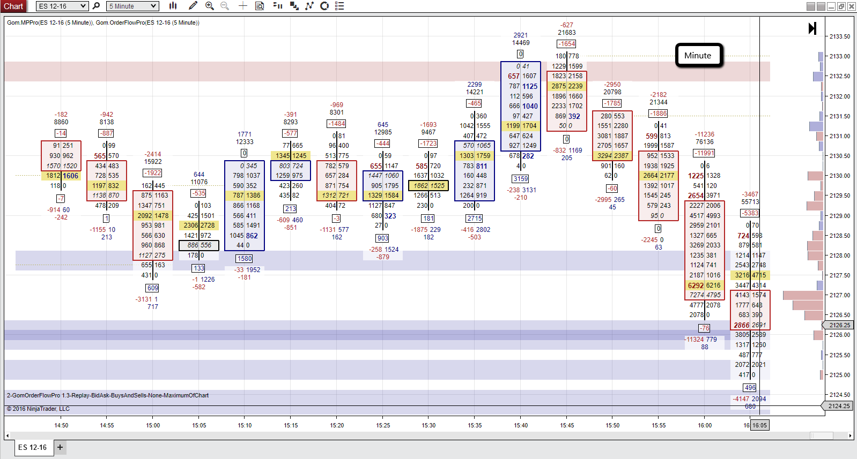Click first gray window link button
Viewport: 857px width, 459px height.
click(811, 6)
